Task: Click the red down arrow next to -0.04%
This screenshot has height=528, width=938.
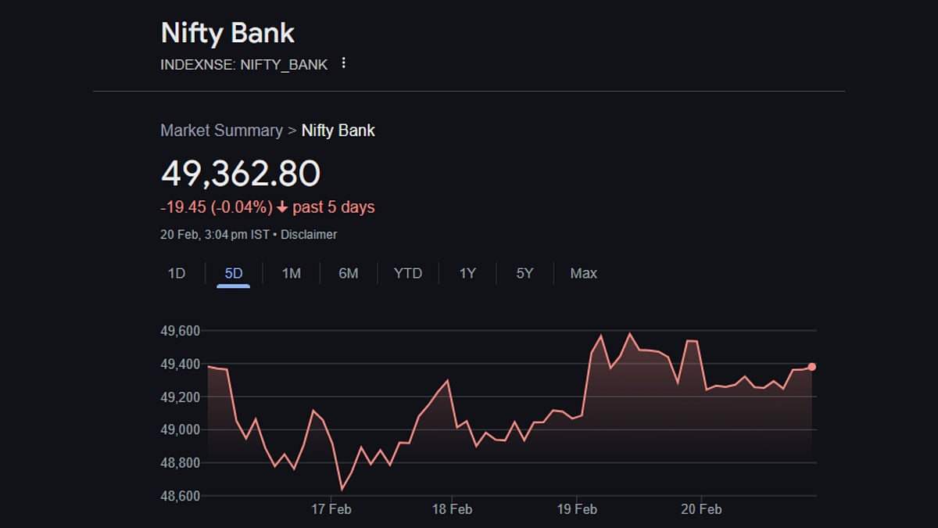Action: click(282, 207)
